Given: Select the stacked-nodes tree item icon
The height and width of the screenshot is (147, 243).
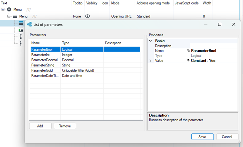Looking at the screenshot, I should 21,37.
